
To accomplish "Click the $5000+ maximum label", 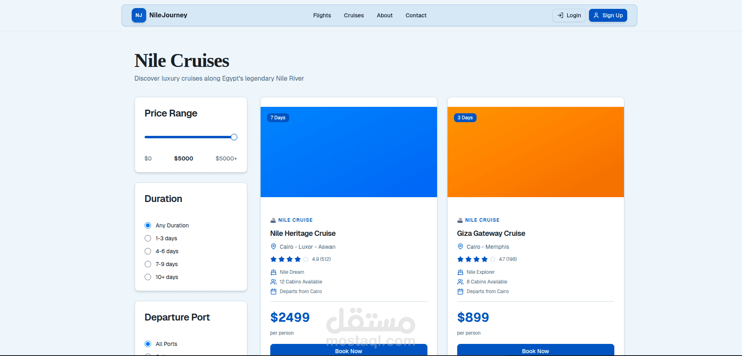I will tap(226, 158).
